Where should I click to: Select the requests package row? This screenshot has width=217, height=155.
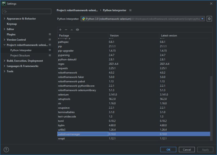[x=134, y=68]
